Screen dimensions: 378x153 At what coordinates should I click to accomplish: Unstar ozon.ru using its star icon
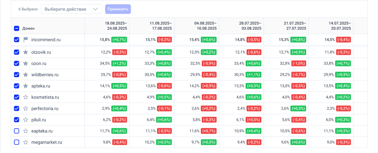[x=26, y=64]
